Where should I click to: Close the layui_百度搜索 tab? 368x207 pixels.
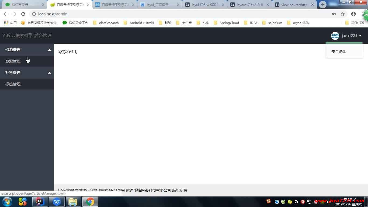[178, 5]
